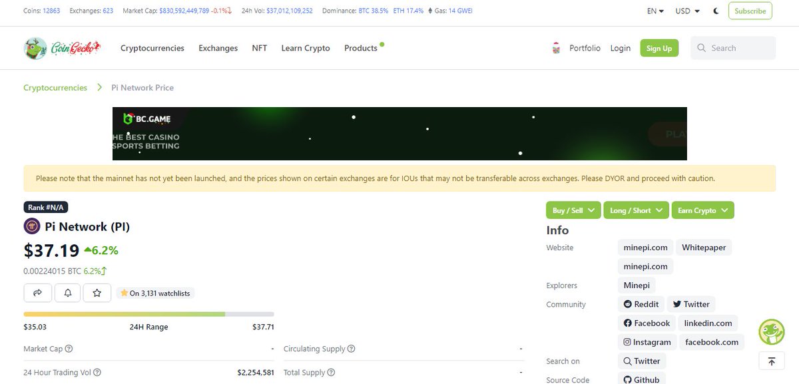
Task: Expand the Buy / Sell dropdown
Action: [x=573, y=210]
